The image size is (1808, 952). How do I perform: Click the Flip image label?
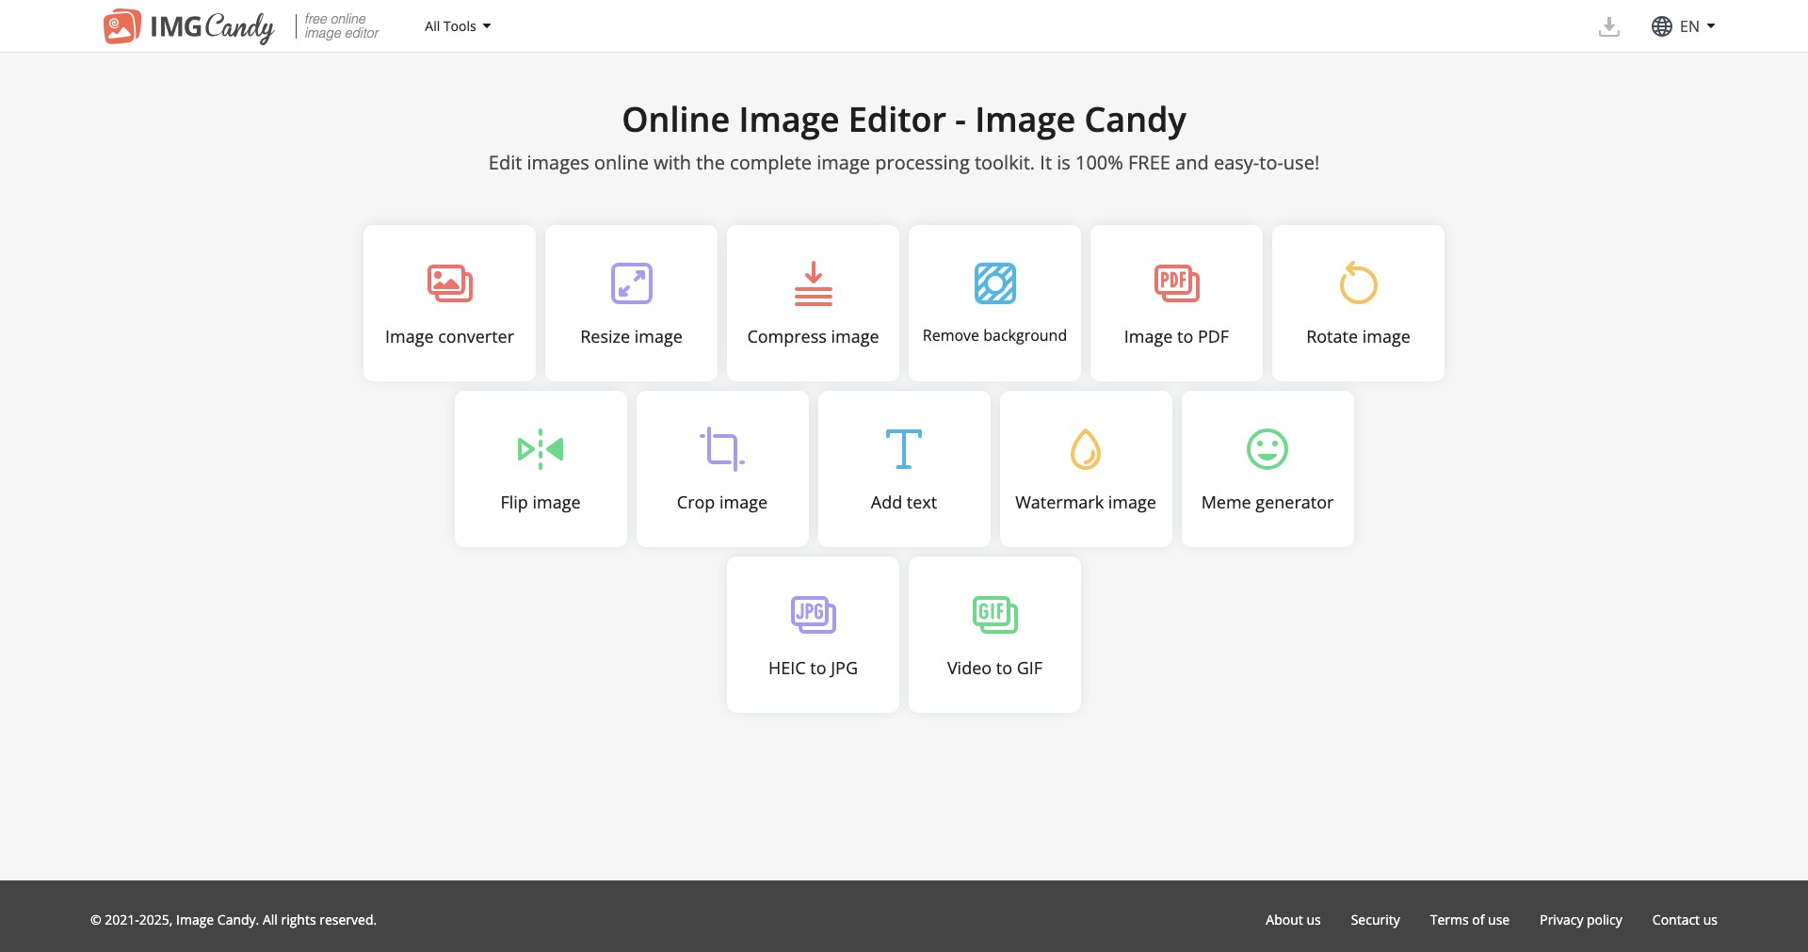[x=541, y=503]
